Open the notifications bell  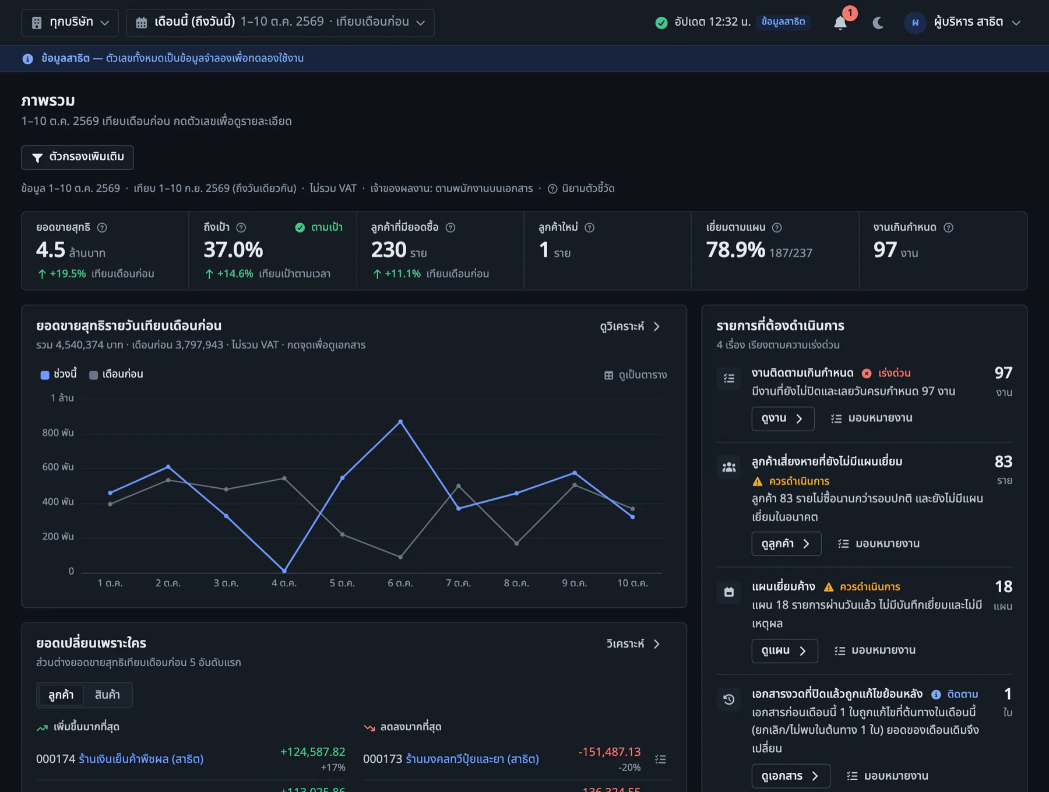[840, 22]
